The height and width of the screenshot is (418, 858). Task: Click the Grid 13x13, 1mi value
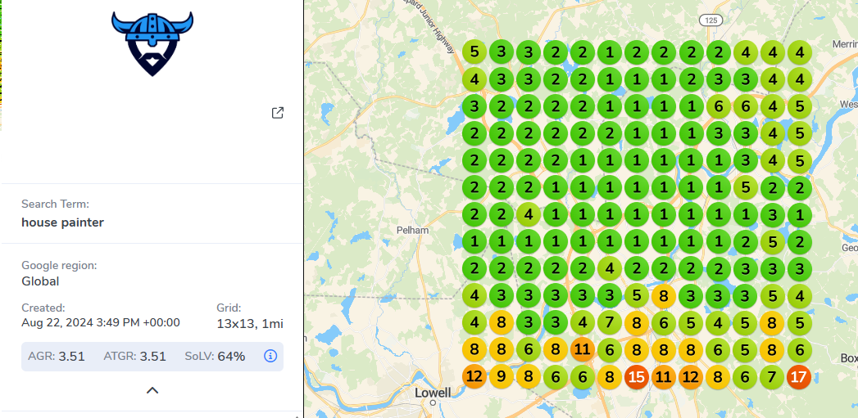tap(249, 323)
